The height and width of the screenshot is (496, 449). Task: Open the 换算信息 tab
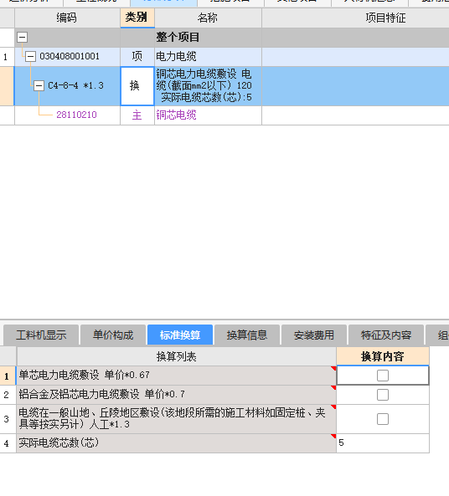coord(247,335)
